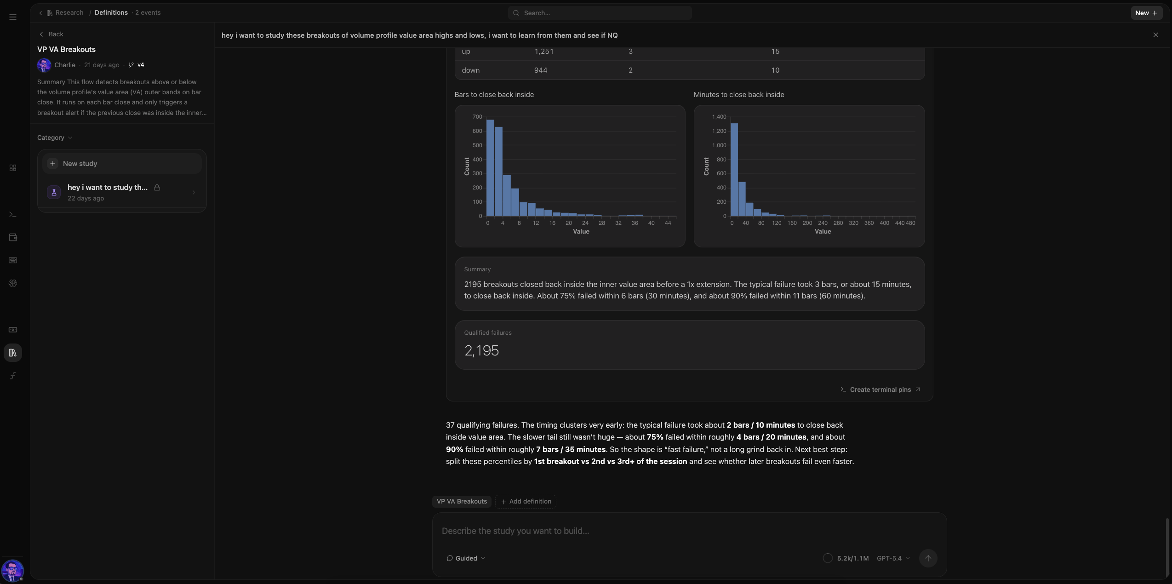Click the external arrow after Create terminal pins

coord(918,389)
